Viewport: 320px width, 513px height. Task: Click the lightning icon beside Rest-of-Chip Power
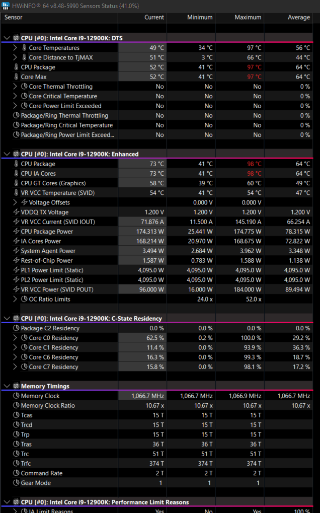(16, 260)
